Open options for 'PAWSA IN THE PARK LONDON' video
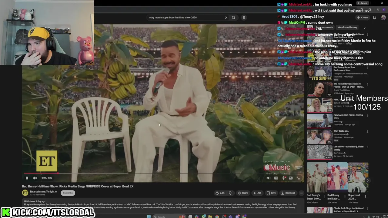This screenshot has width=388, height=218. pyautogui.click(x=367, y=116)
